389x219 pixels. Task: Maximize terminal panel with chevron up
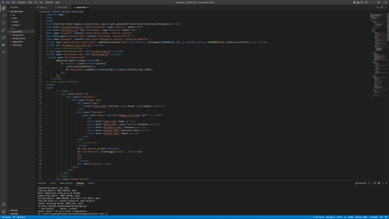(383, 183)
